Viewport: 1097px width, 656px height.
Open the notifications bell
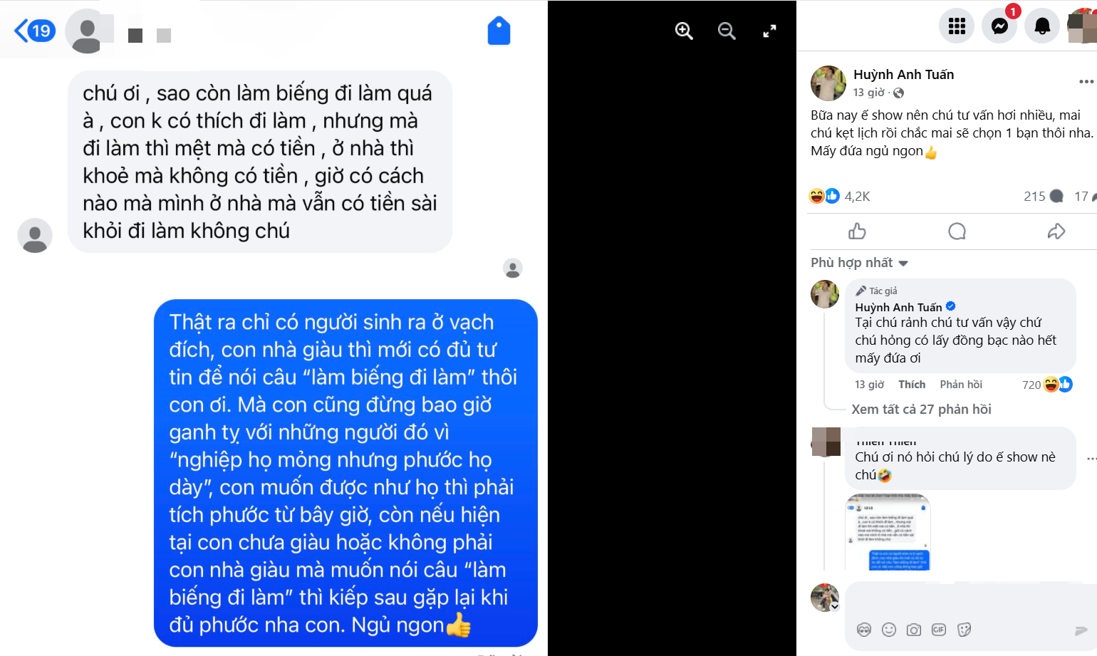click(x=1042, y=26)
